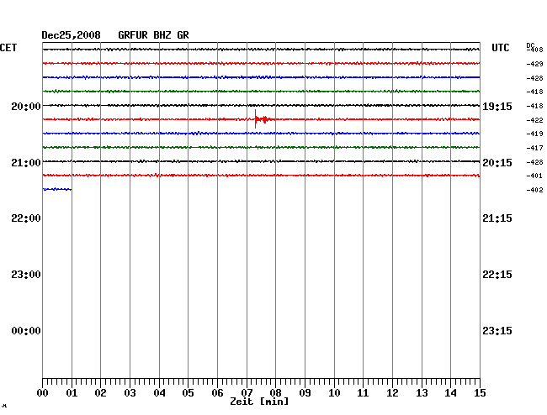The width and height of the screenshot is (547, 415).
Task: Select minute axis label 06
Action: coord(217,393)
